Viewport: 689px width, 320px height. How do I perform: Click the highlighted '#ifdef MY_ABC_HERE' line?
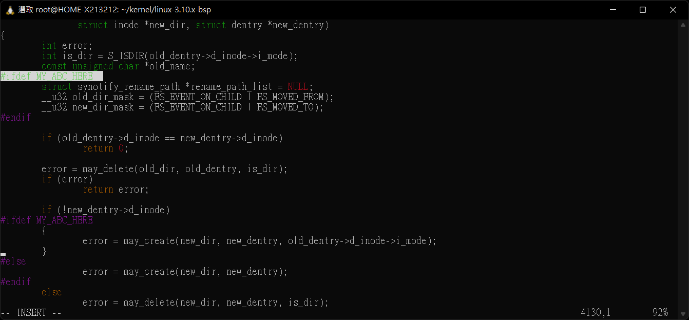click(x=51, y=77)
